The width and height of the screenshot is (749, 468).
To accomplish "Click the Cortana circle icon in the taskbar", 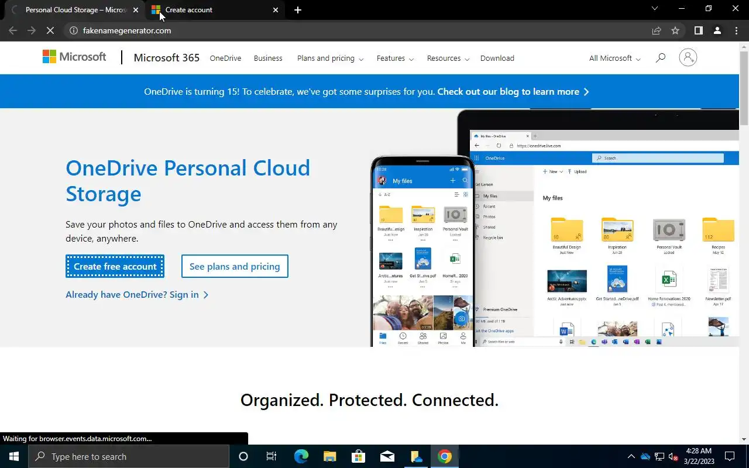I will (243, 456).
